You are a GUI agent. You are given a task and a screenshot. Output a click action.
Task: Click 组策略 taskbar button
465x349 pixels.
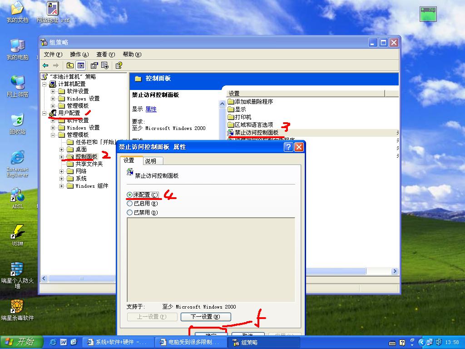point(264,342)
